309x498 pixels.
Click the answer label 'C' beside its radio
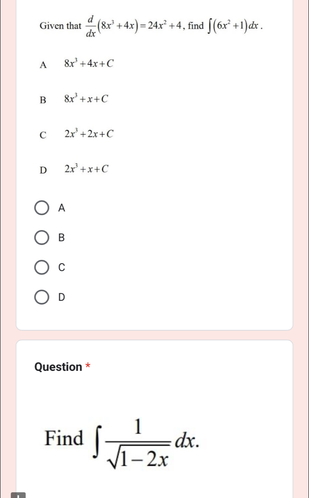click(x=61, y=268)
